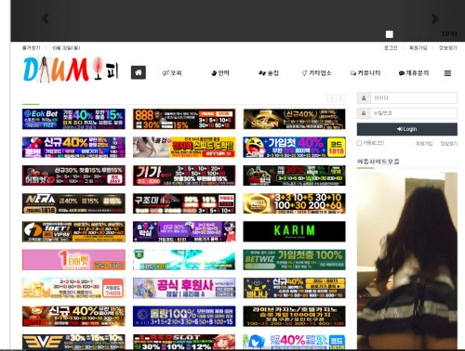Screen dimensions: 465x351
Task: Open the pink 1티어벳 banner
Action: (73, 260)
